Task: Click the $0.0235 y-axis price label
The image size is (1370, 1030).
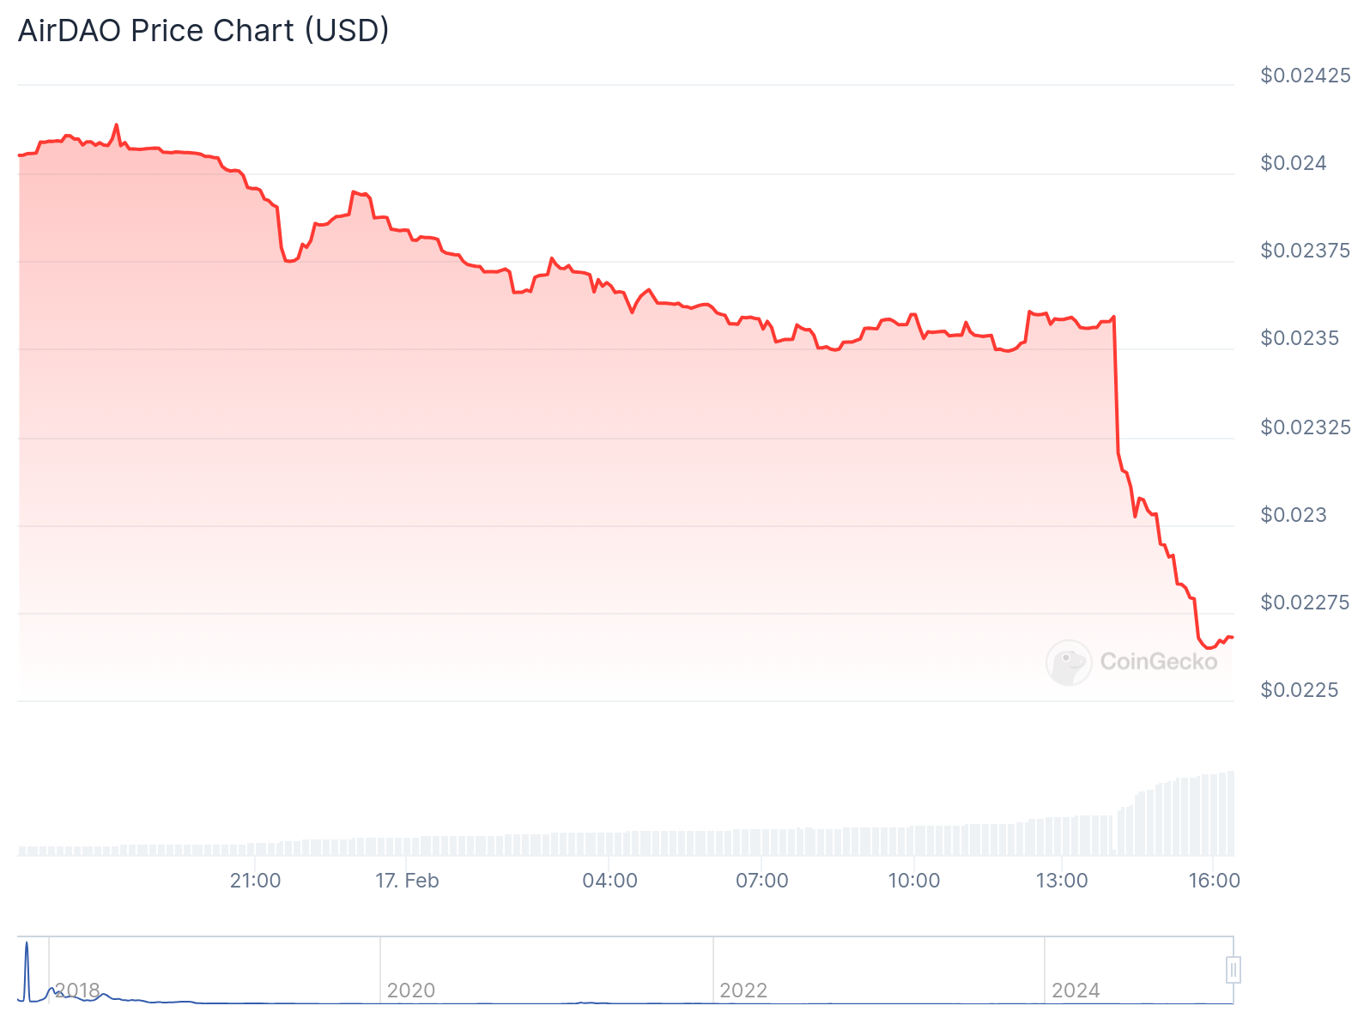Action: point(1299,338)
